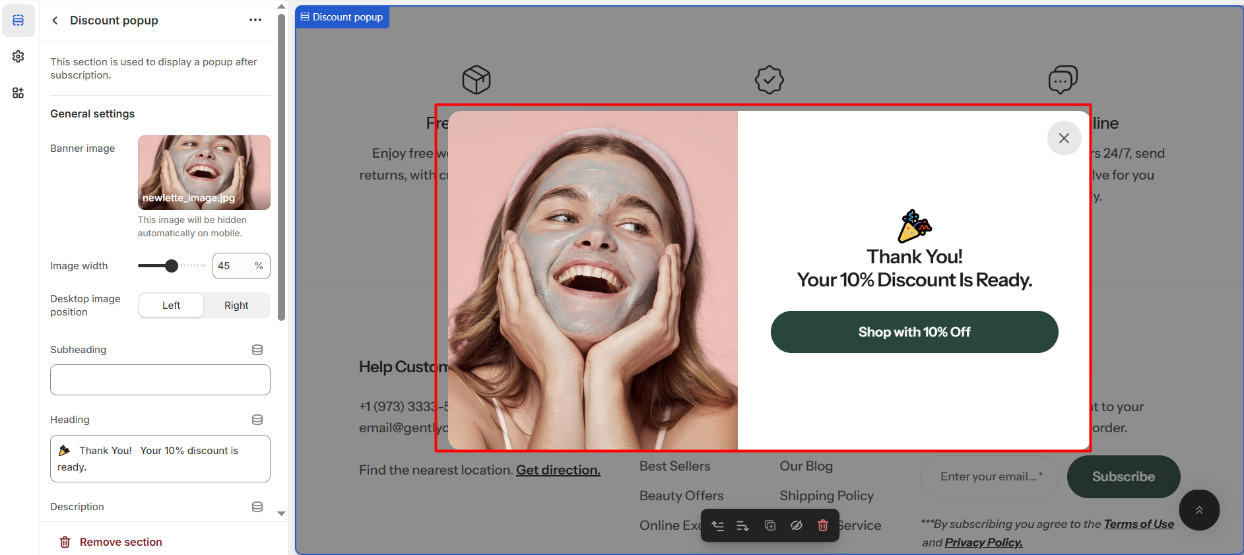
Task: Duplicate section using floating toolbar icon
Action: [x=769, y=526]
